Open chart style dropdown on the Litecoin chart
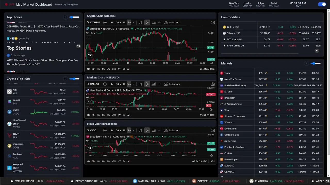This screenshot has height=185, width=330. click(x=159, y=22)
